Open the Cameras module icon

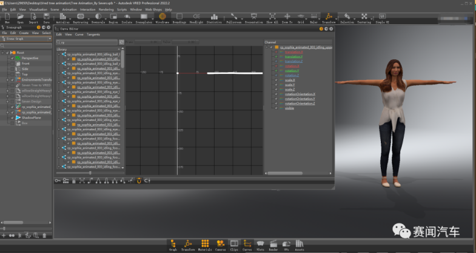(220, 244)
